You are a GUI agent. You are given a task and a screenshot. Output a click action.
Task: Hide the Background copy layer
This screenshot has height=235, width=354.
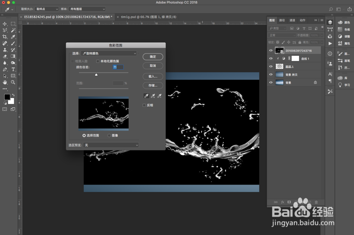click(x=271, y=74)
